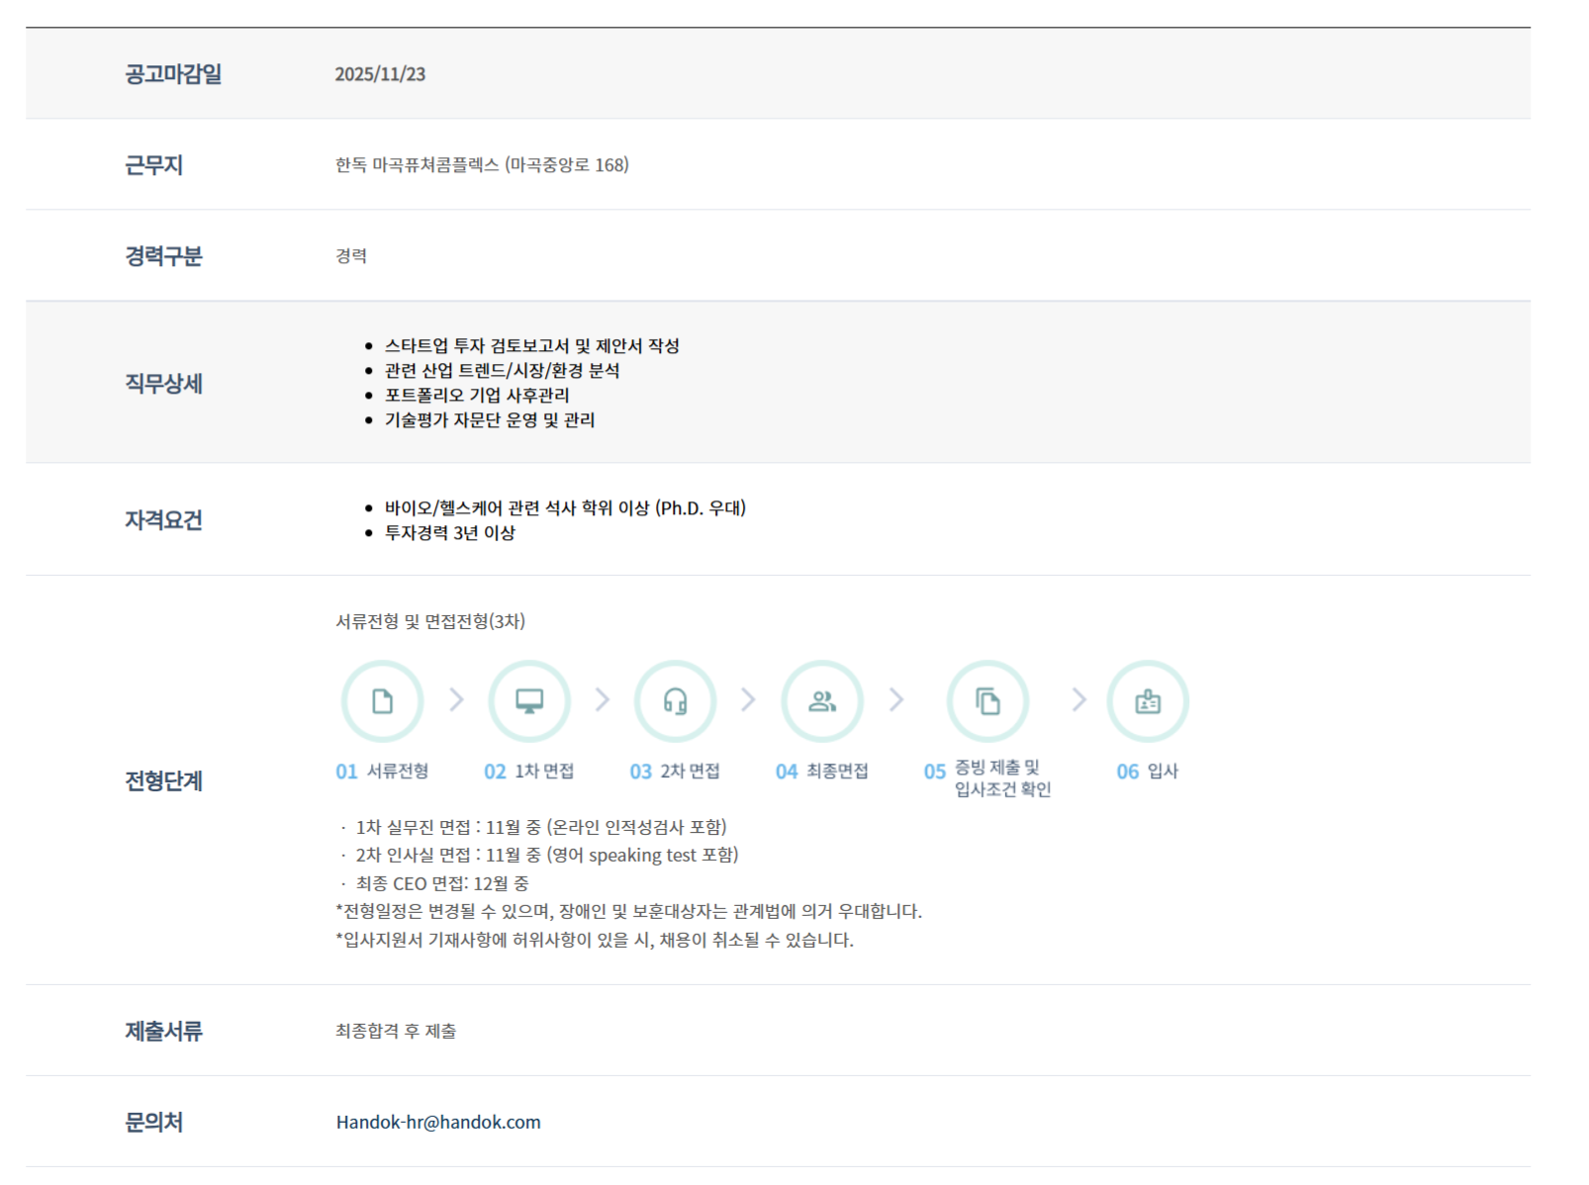Image resolution: width=1589 pixels, height=1185 pixels.
Task: Click the "최종합격 후 제출" text
Action: 396,1031
